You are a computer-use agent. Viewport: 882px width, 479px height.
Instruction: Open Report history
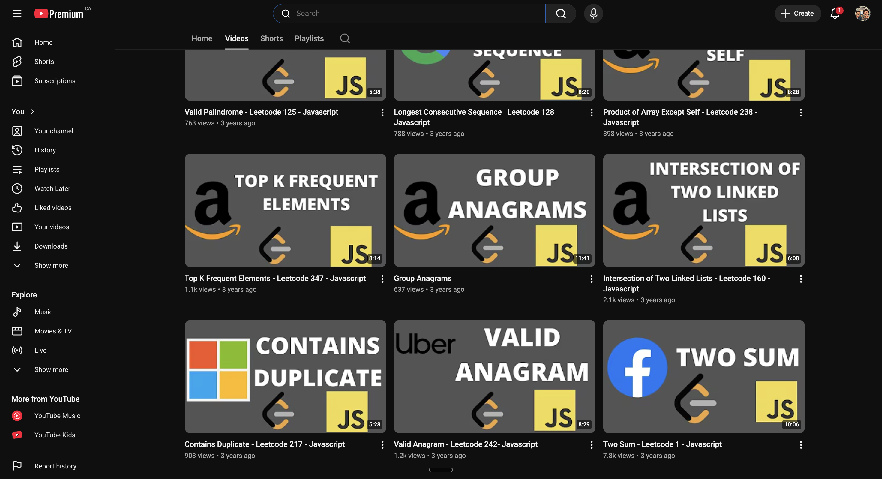click(58, 466)
